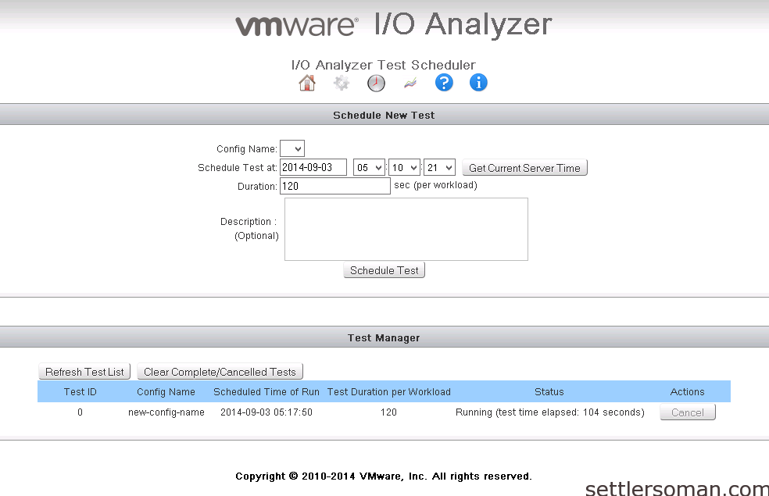Select the new-config-name cell
The width and height of the screenshot is (769, 496).
[x=166, y=412]
